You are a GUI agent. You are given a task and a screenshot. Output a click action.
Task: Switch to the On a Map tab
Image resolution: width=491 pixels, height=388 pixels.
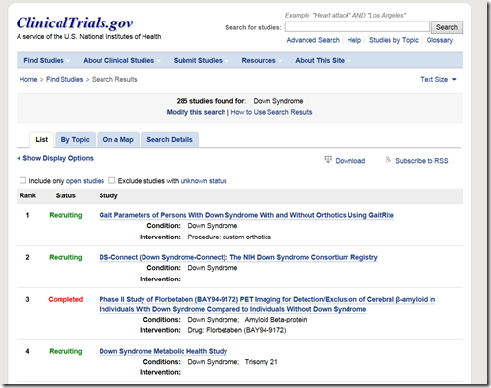pyautogui.click(x=118, y=140)
